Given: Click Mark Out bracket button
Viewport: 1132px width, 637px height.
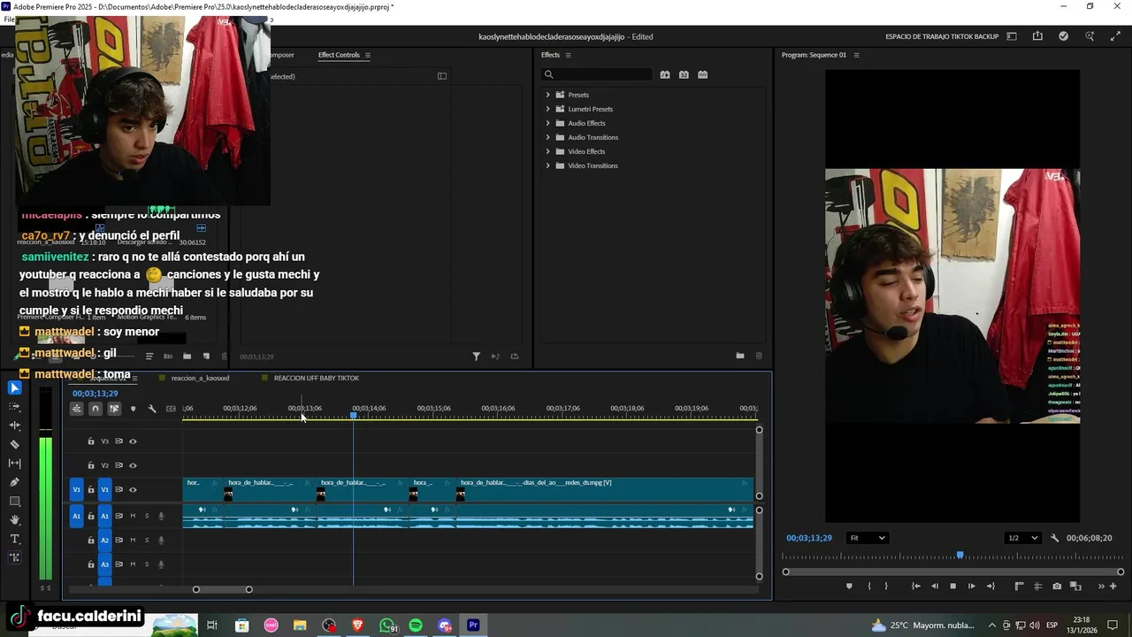Looking at the screenshot, I should point(886,586).
